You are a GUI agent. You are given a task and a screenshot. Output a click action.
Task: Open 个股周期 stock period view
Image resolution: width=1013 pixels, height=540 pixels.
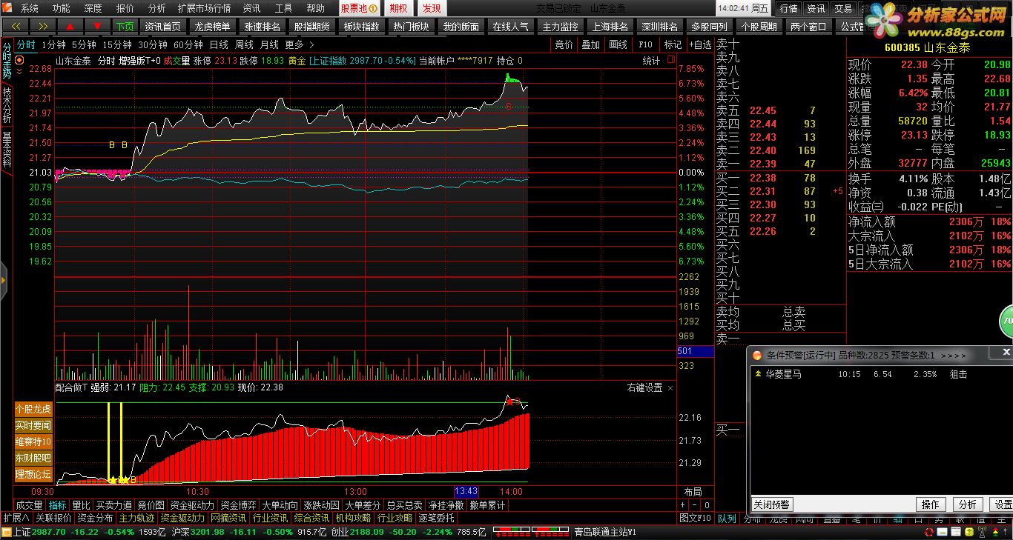click(759, 26)
